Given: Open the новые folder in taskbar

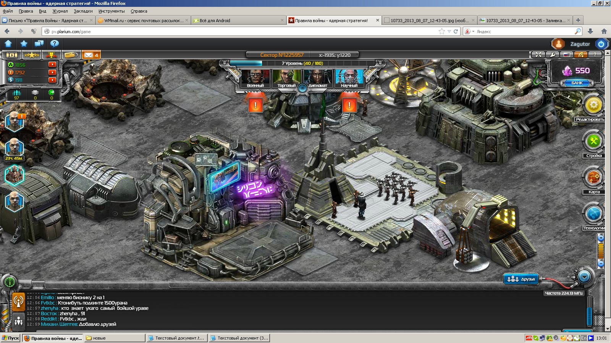Looking at the screenshot, I should (x=115, y=338).
